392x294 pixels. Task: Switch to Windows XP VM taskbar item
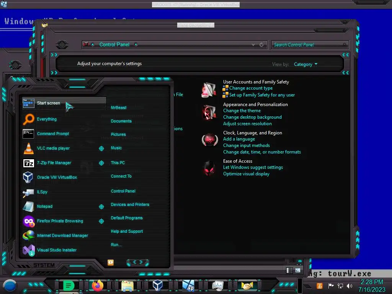pos(188,286)
